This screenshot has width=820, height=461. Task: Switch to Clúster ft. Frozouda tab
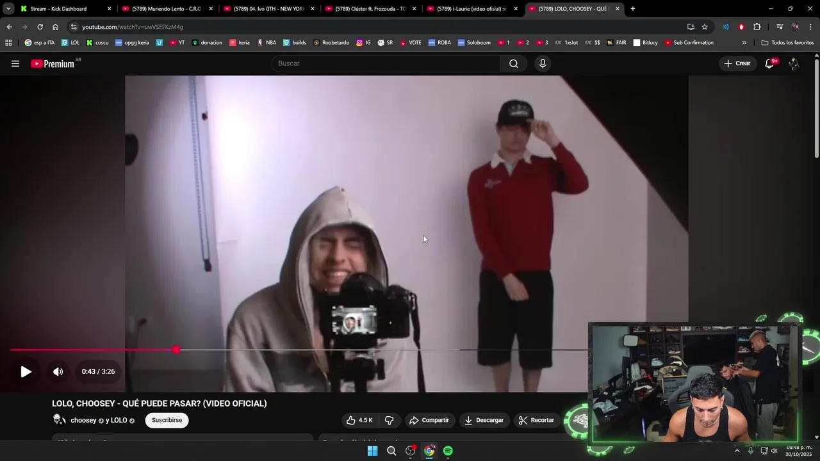click(370, 9)
